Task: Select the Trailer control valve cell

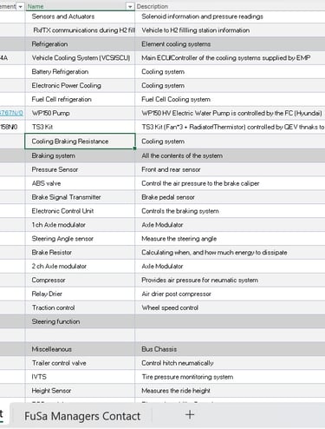Action: click(x=80, y=363)
